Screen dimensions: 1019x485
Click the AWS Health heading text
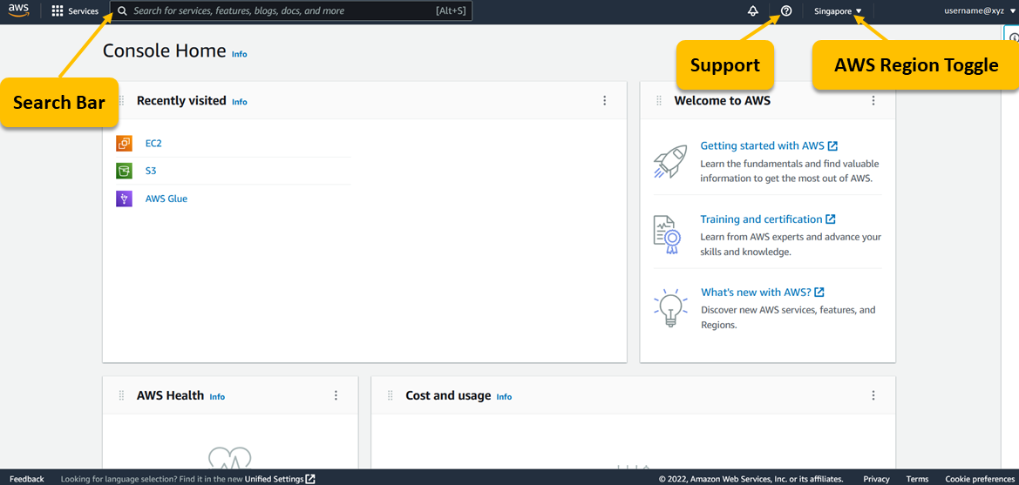170,395
